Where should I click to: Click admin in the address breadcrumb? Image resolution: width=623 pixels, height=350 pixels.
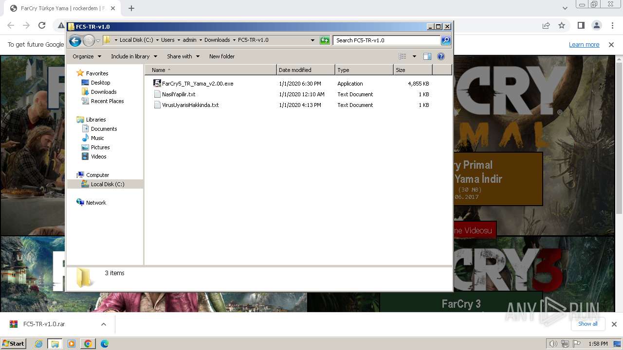(x=190, y=40)
